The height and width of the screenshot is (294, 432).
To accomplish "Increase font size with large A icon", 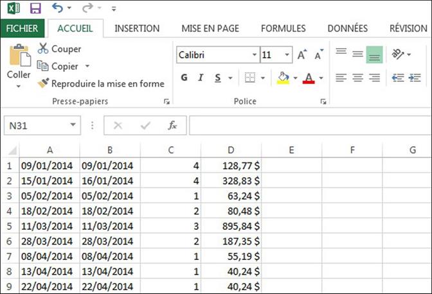I will click(301, 55).
